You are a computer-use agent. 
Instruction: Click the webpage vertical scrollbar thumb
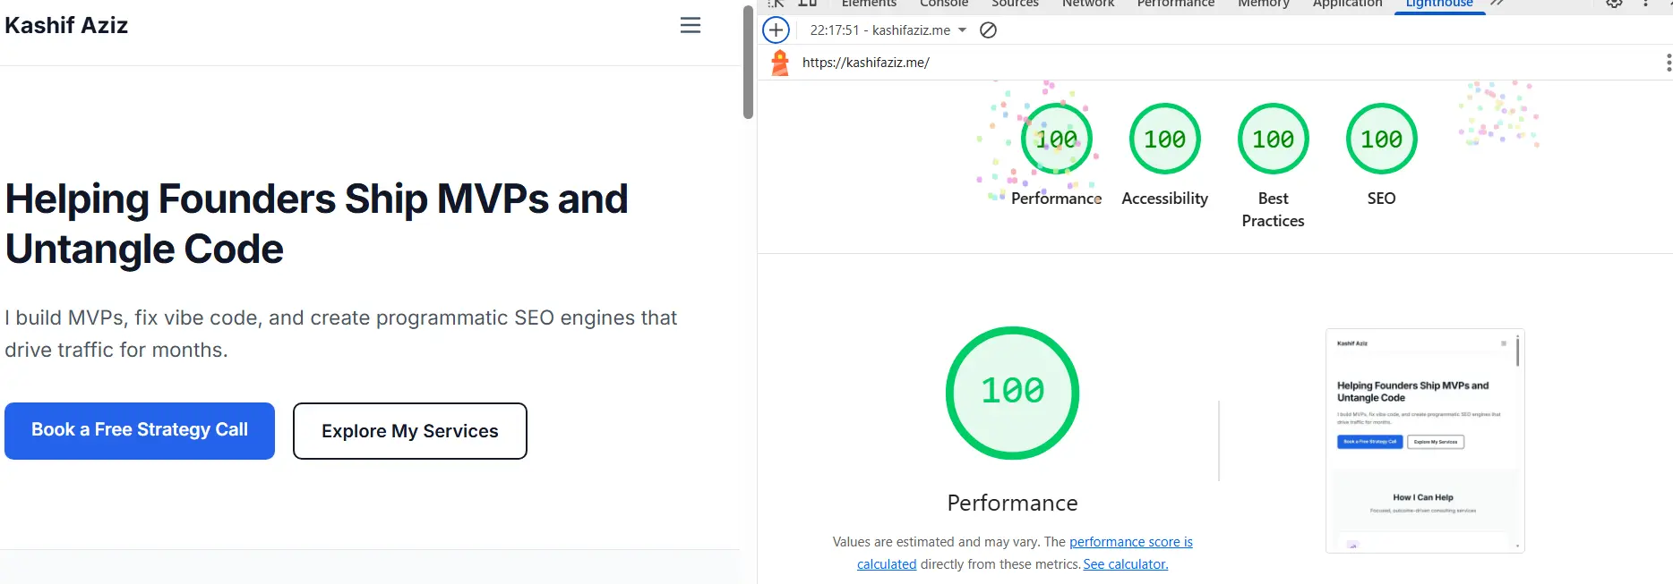748,62
